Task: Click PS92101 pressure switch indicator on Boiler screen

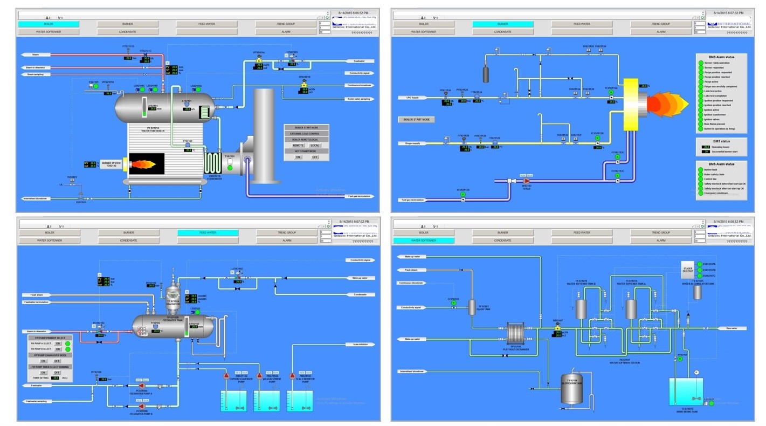Action: 96,86
